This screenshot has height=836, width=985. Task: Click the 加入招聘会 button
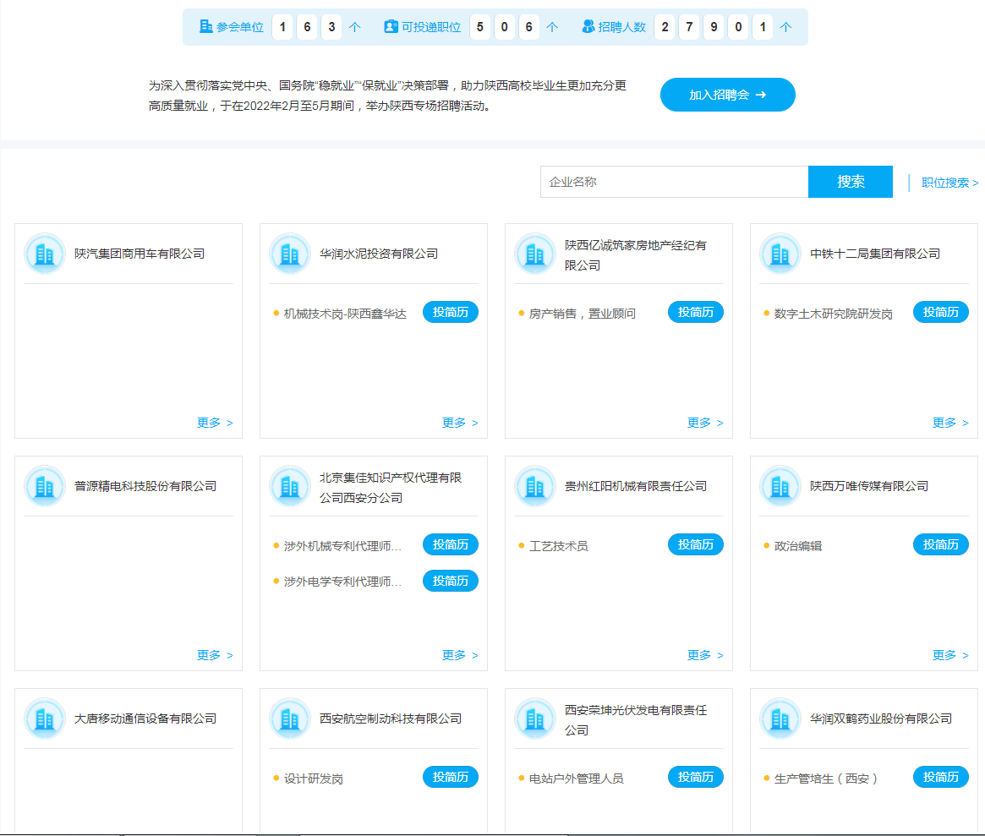click(x=727, y=95)
